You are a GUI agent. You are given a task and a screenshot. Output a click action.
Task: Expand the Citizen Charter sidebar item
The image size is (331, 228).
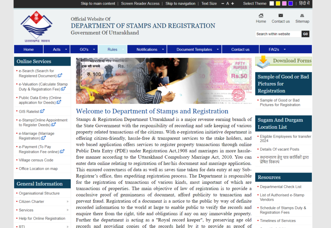(x=68, y=202)
